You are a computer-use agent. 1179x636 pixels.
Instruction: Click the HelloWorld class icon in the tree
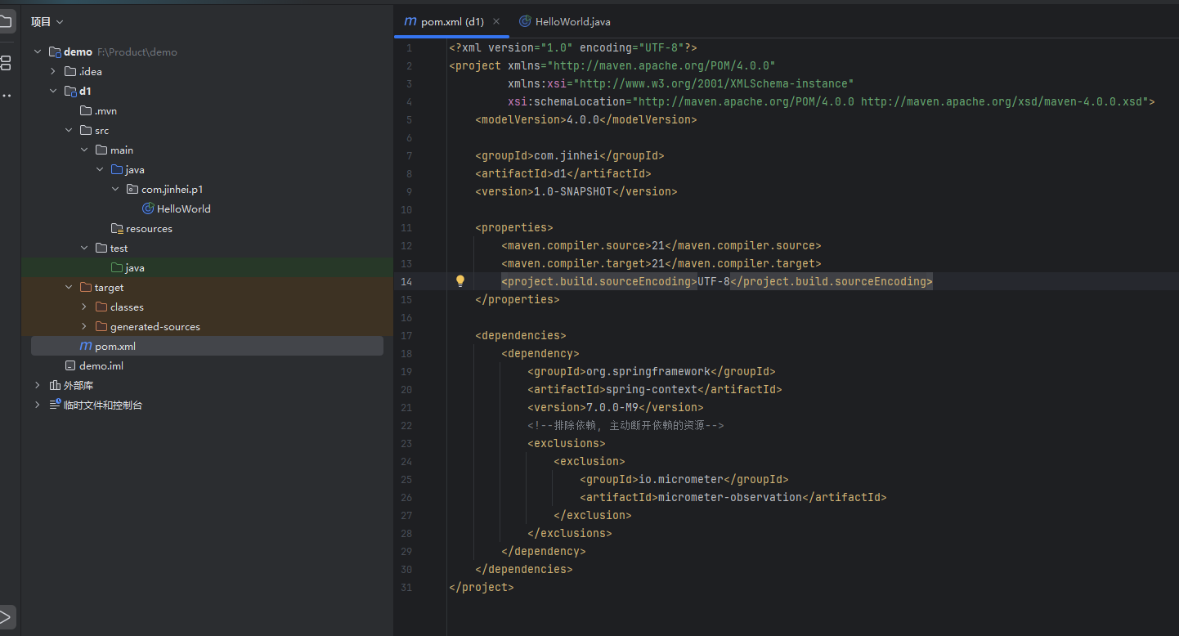tap(148, 208)
